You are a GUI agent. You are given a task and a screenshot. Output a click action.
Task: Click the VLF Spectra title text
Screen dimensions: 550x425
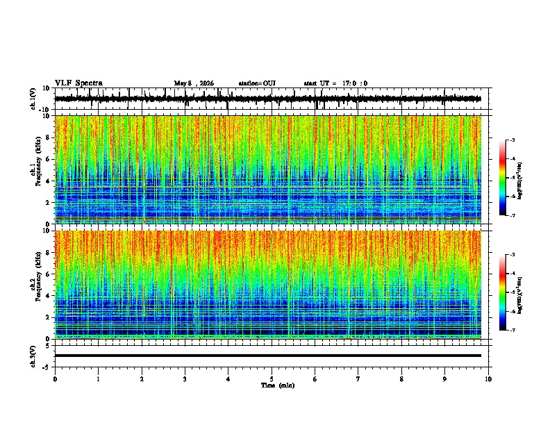pos(78,83)
